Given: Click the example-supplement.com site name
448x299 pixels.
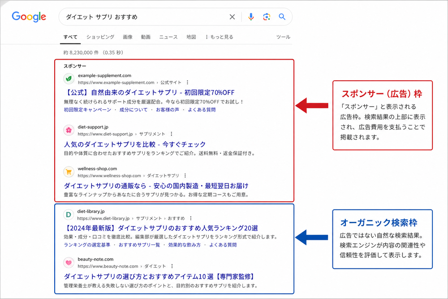Looking at the screenshot, I should tap(104, 75).
